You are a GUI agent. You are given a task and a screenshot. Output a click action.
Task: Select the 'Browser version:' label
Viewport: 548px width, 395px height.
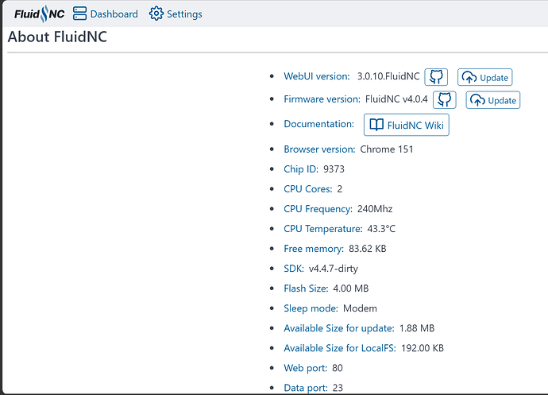click(319, 149)
